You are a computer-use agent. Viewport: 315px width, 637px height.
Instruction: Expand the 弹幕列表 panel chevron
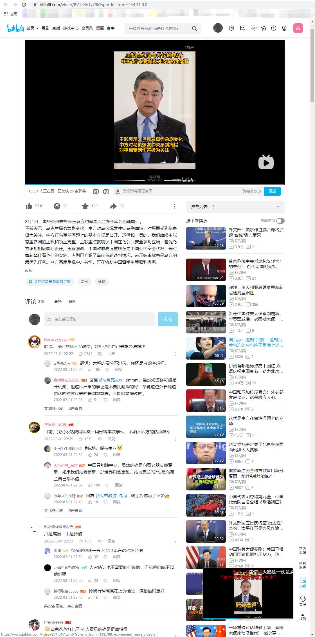pos(278,207)
